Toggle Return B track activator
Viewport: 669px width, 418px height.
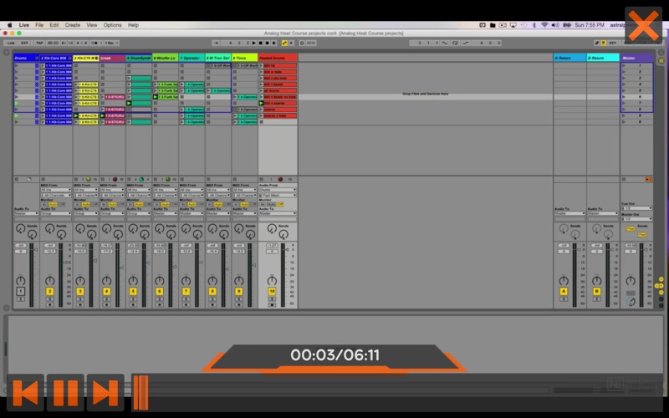coord(596,291)
